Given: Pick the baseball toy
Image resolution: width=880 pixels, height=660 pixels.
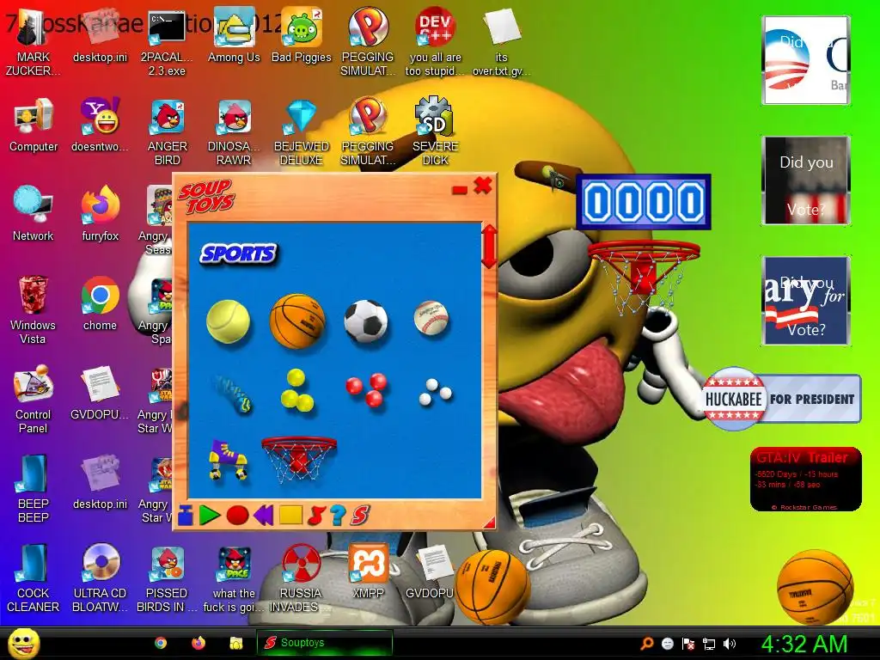Looking at the screenshot, I should tap(431, 318).
